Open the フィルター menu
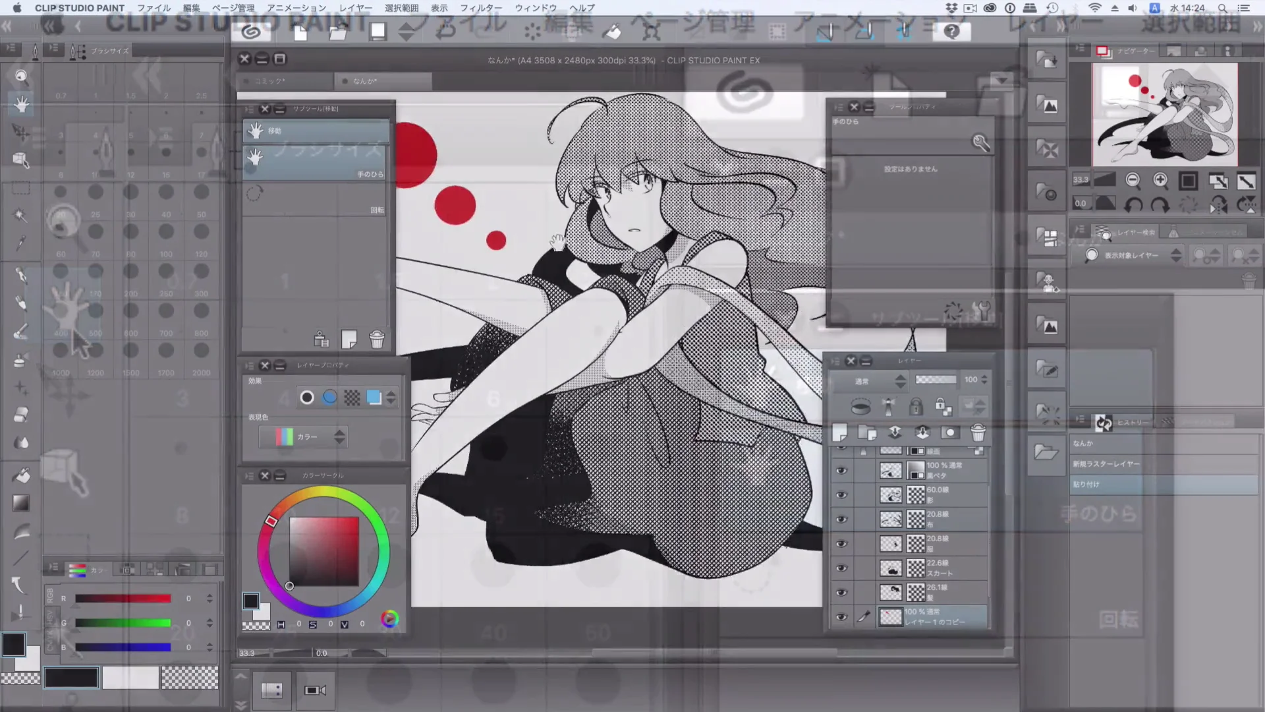This screenshot has width=1265, height=712. coord(480,8)
